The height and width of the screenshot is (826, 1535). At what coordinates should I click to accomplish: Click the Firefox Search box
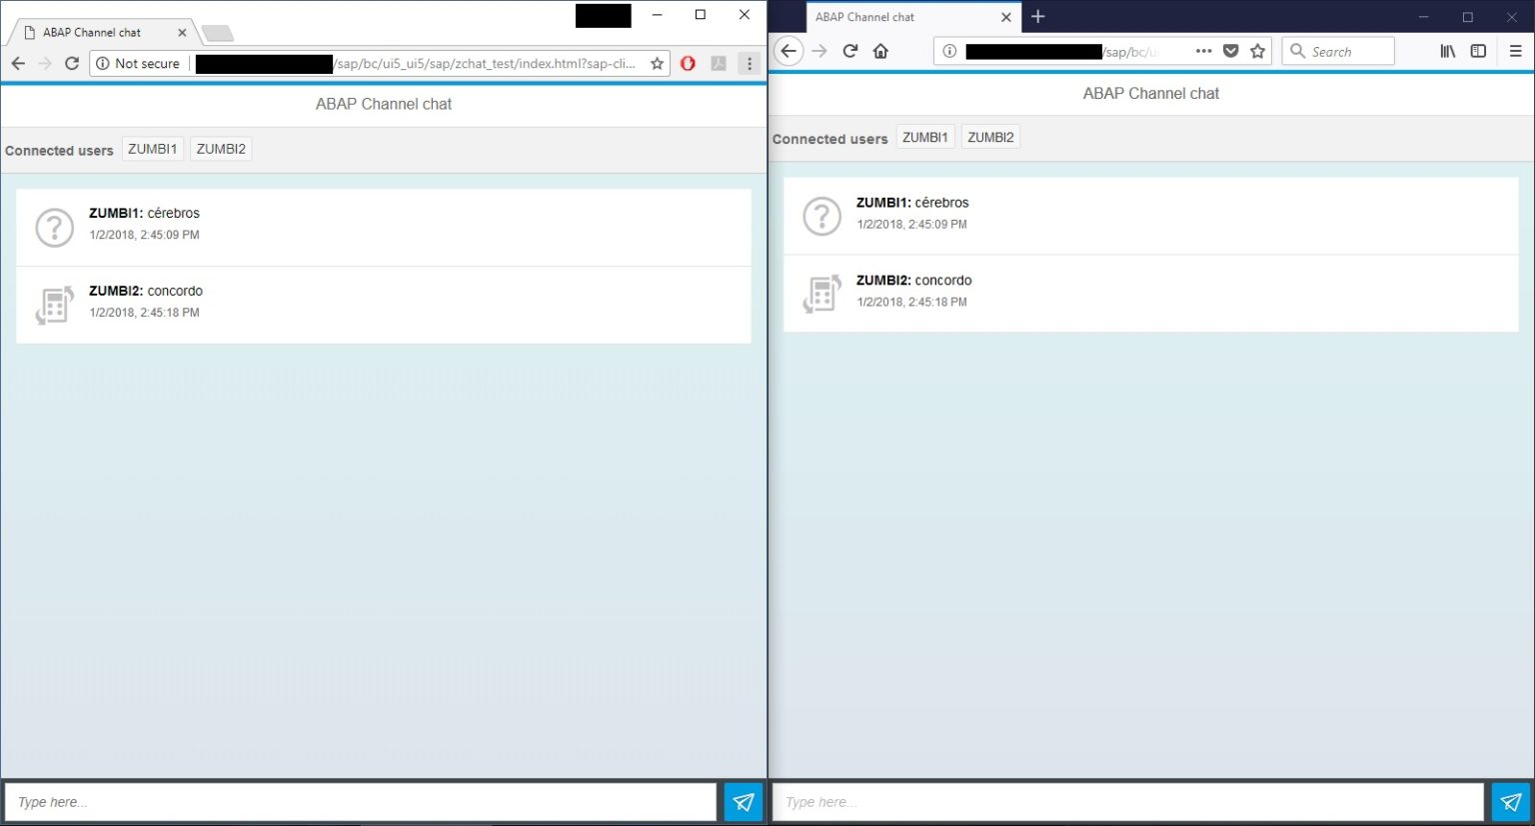coord(1338,51)
